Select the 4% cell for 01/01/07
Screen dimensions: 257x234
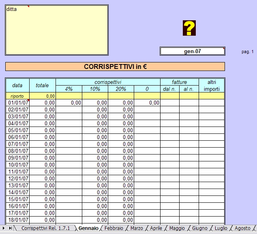(69, 103)
